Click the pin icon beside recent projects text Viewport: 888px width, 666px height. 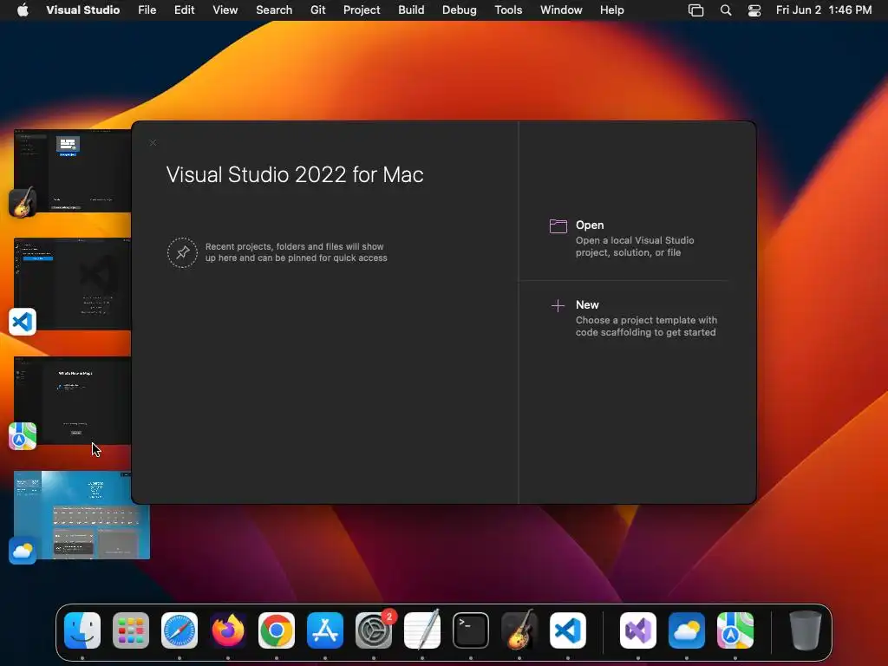182,252
